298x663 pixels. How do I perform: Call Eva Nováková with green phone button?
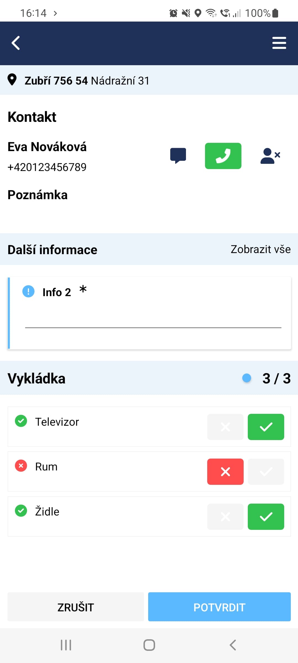tap(223, 156)
